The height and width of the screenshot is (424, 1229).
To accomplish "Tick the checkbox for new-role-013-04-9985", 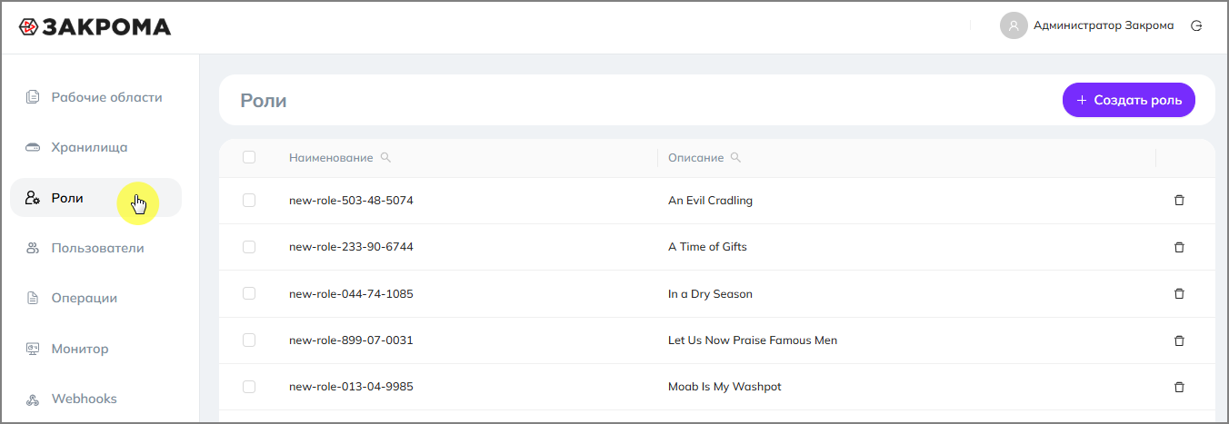I will 249,387.
